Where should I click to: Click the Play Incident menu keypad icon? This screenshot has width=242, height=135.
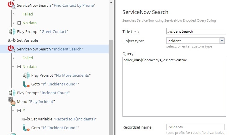tap(12, 101)
